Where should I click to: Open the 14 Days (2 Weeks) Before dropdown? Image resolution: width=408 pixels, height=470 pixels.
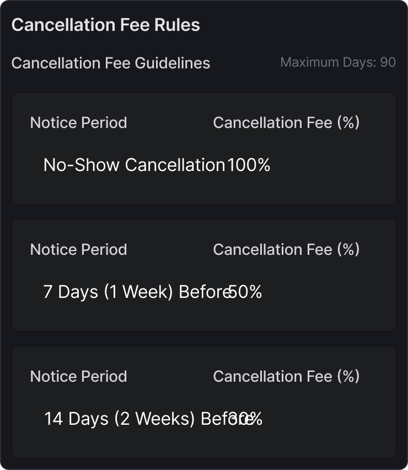127,419
